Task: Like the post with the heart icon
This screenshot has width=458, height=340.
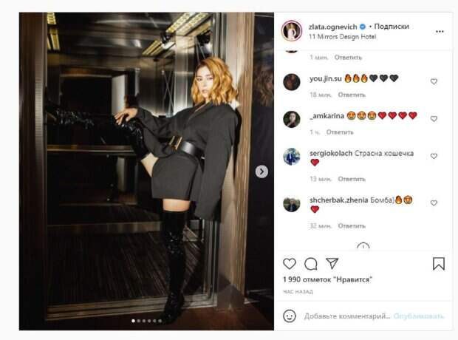Action: click(x=290, y=264)
